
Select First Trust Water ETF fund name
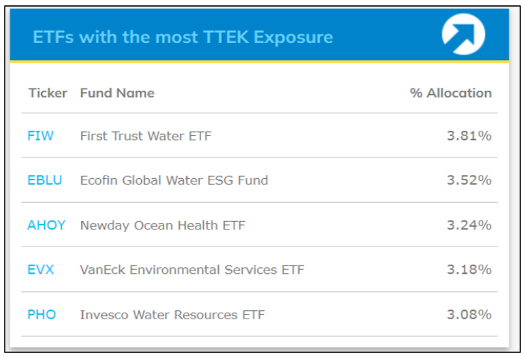[x=146, y=136]
